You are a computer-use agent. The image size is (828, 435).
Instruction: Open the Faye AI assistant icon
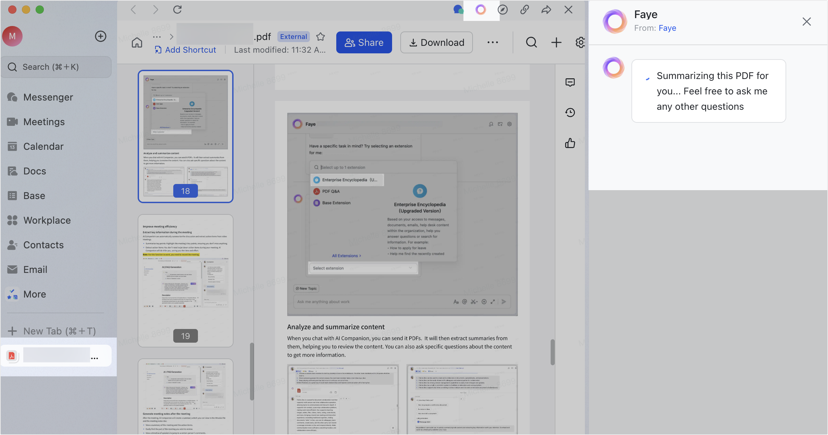click(481, 10)
